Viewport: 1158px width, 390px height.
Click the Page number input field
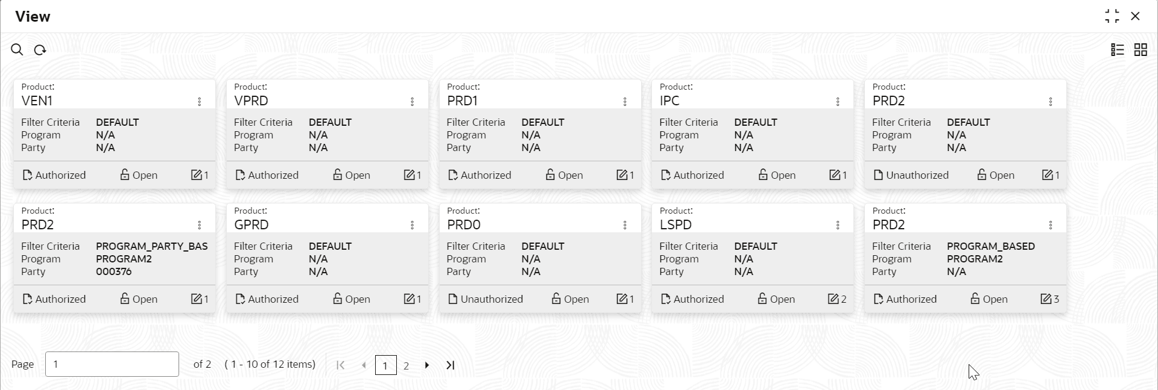point(112,364)
